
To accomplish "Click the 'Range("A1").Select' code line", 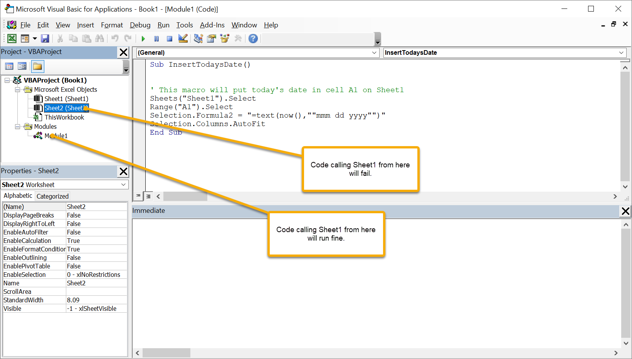I will pos(192,107).
